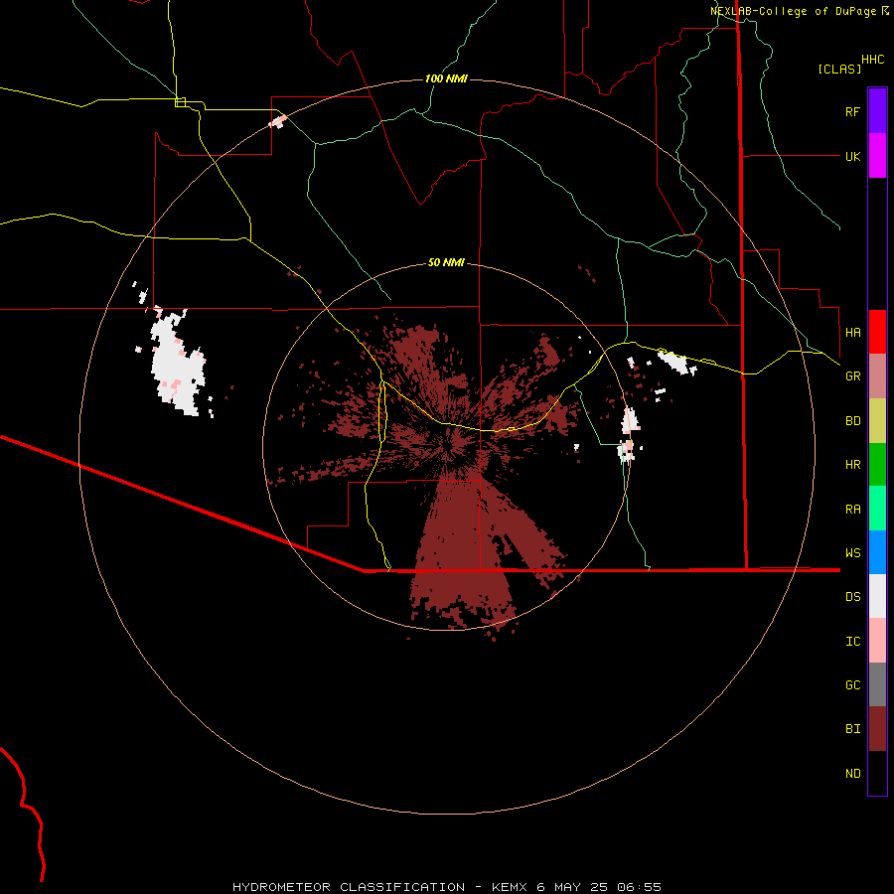Click the IC legend label
Viewport: 894px width, 894px height.
(852, 642)
